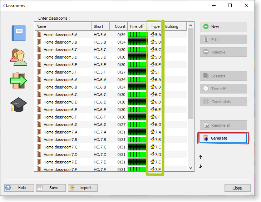Click the vertical scrollbar thumb
261x202 pixels.
pyautogui.click(x=191, y=74)
